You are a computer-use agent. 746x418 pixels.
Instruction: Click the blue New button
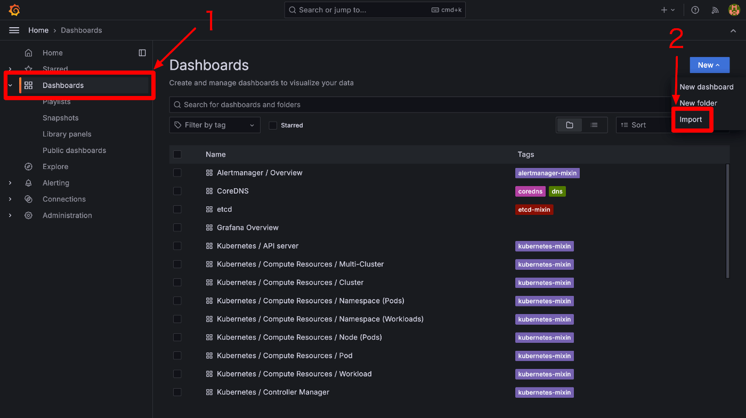point(710,65)
